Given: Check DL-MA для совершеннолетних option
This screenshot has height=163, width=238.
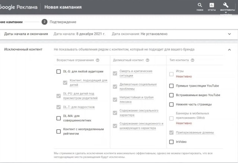Looking at the screenshot, I should 59,118.
